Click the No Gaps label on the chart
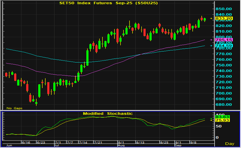The width and height of the screenshot is (241, 148). (14, 108)
